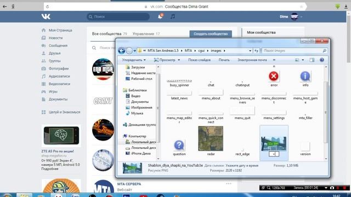Screen dimensions: 351x197
Task: Click Показ слайдов in the toolbar
Action: pos(199,60)
